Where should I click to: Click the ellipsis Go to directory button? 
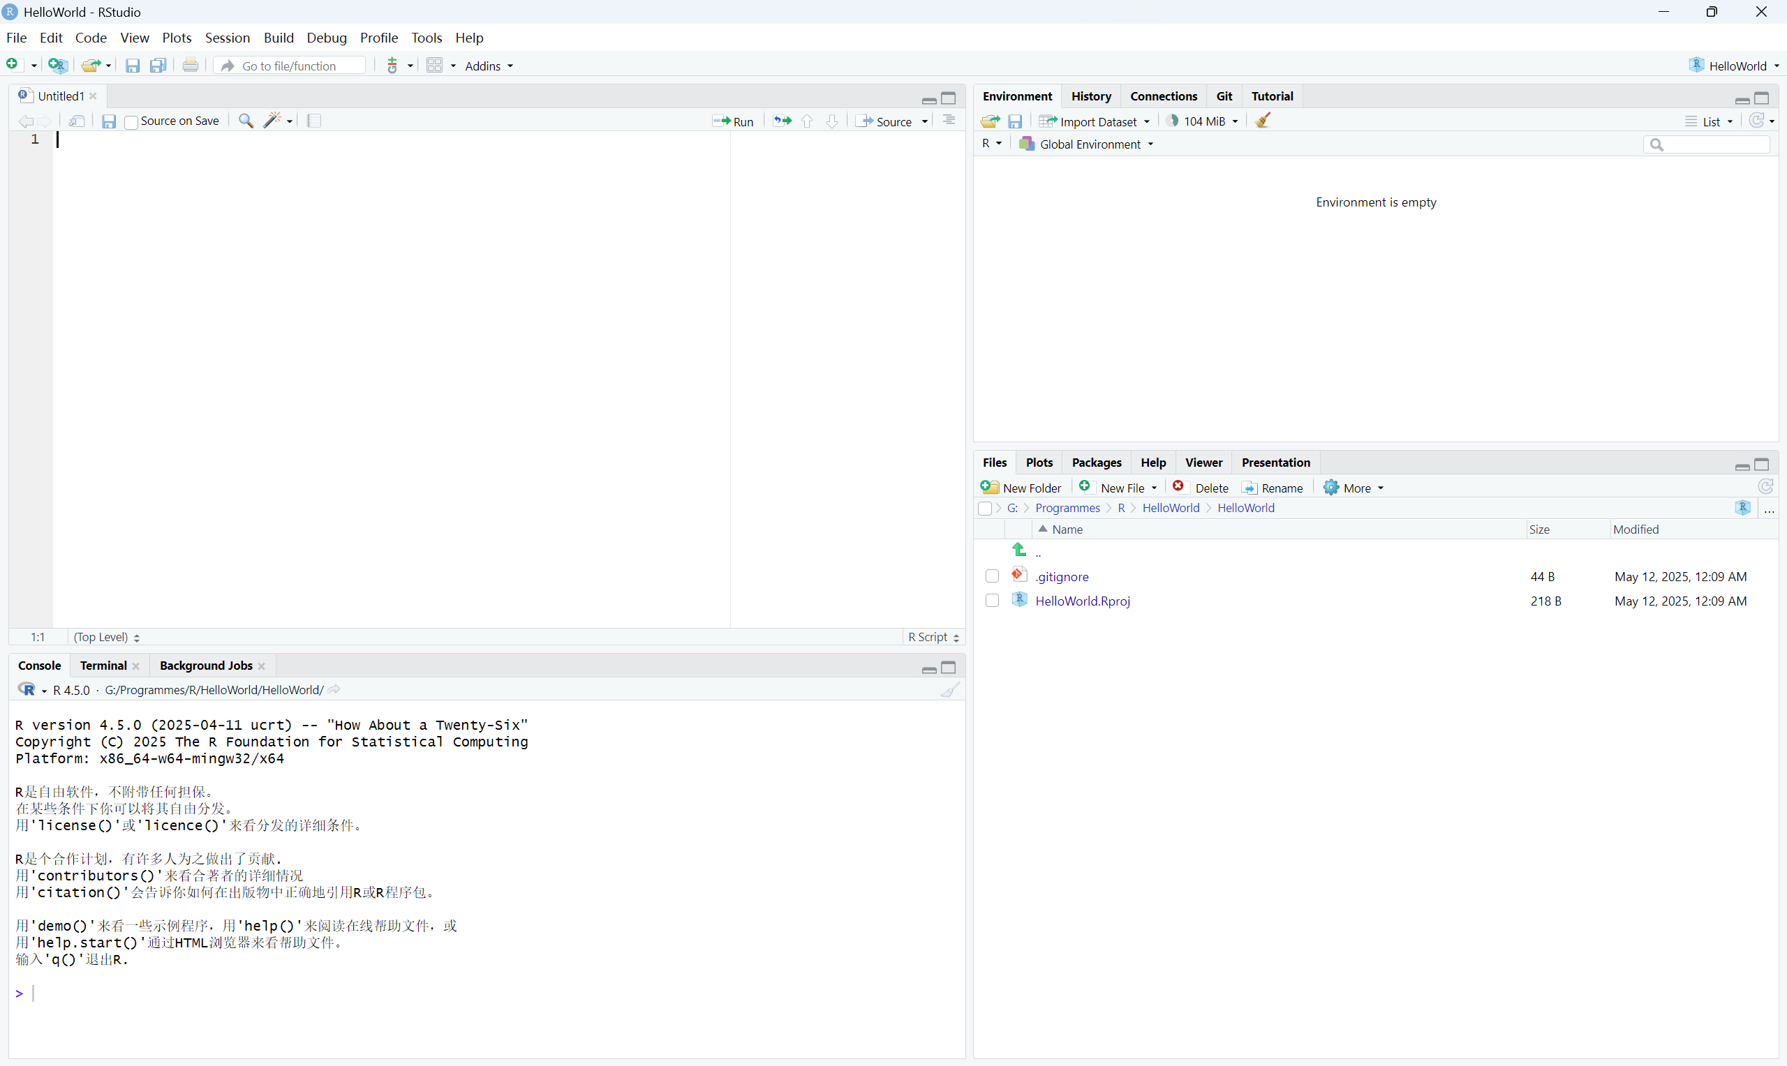pyautogui.click(x=1769, y=509)
